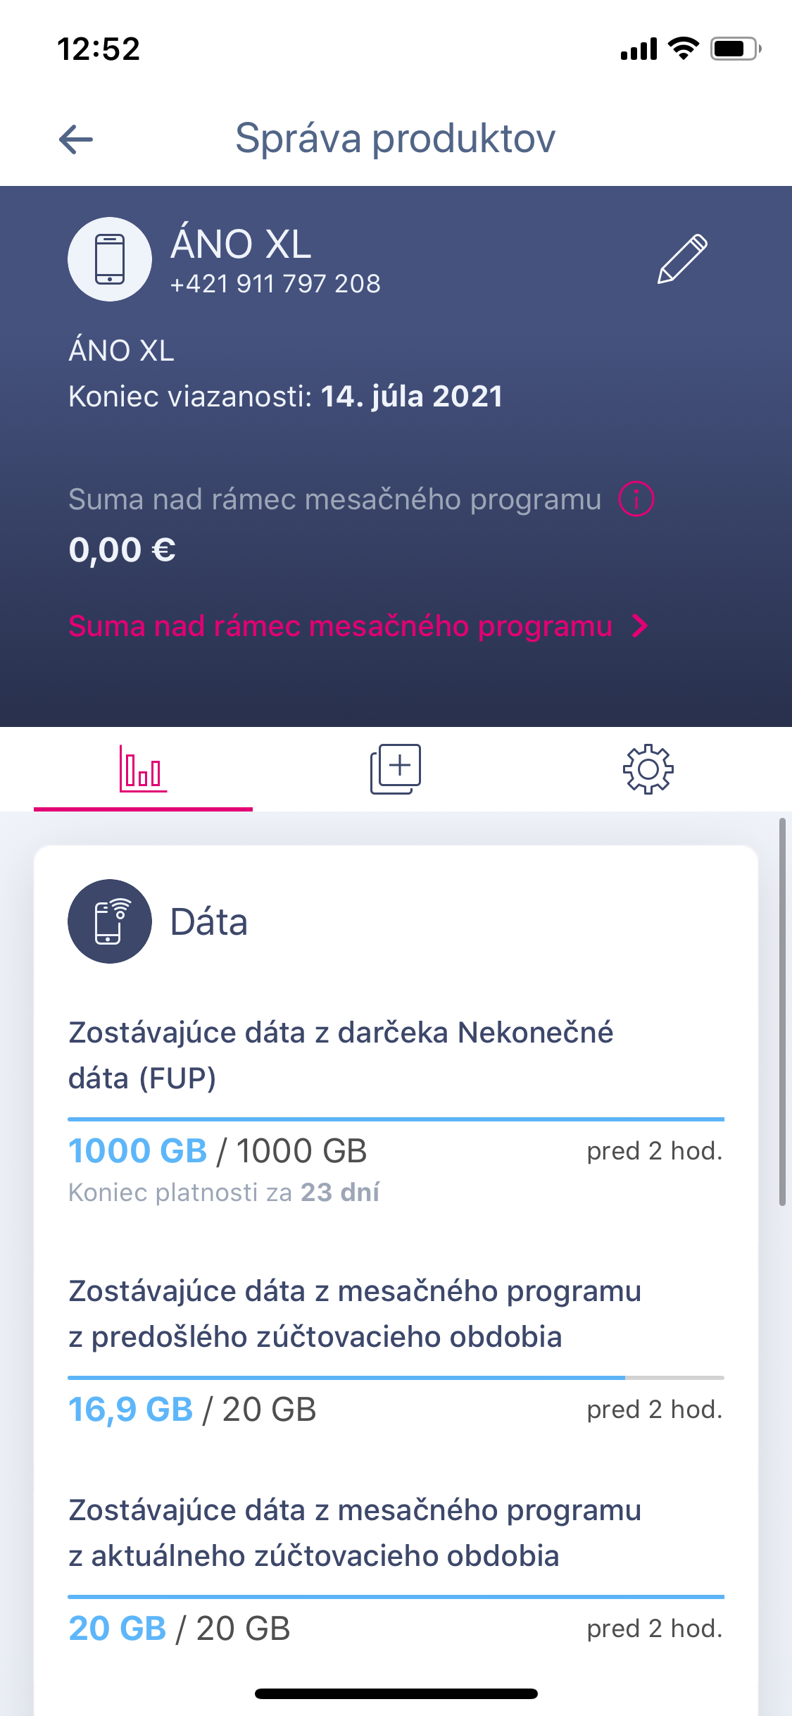Switch to the add-ons plus tab
This screenshot has width=792, height=1716.
tap(396, 769)
